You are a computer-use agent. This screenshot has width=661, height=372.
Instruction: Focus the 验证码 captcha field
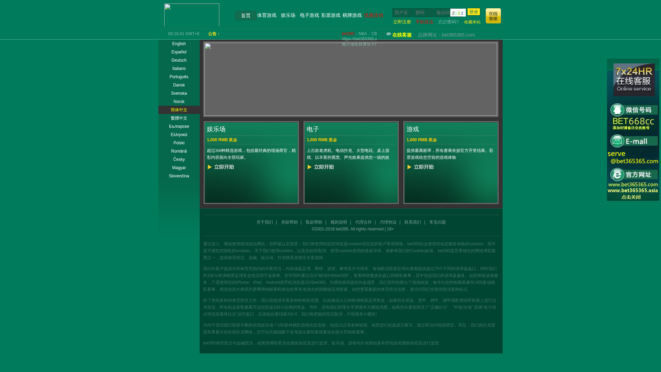[x=442, y=13]
